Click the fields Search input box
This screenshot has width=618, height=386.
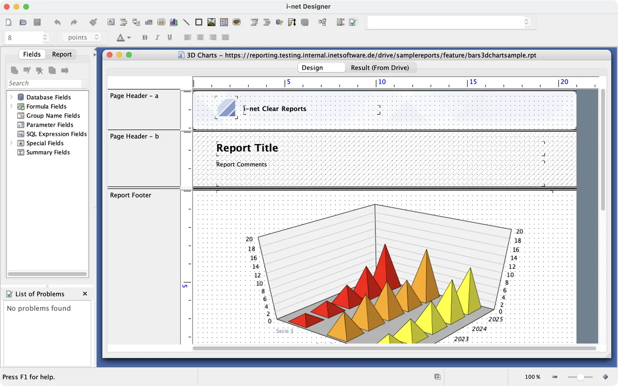pyautogui.click(x=44, y=83)
